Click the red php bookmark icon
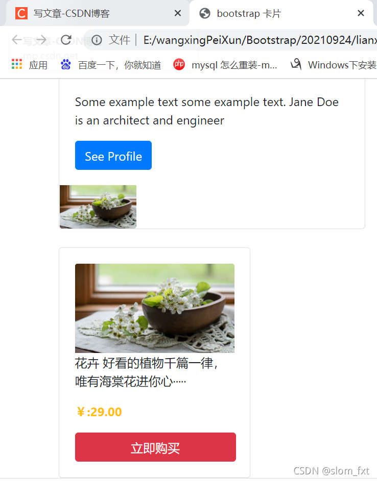Viewport: 377px width, 481px height. [x=179, y=64]
